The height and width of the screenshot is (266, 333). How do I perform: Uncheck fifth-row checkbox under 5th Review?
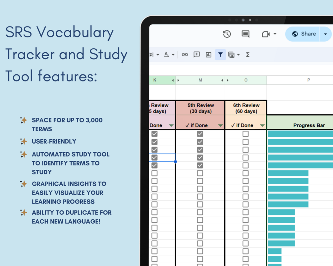(x=200, y=165)
